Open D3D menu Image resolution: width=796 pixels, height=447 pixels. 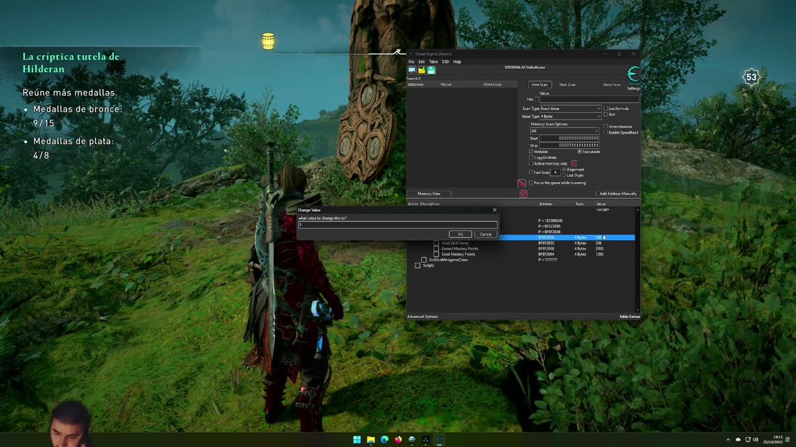pos(445,62)
